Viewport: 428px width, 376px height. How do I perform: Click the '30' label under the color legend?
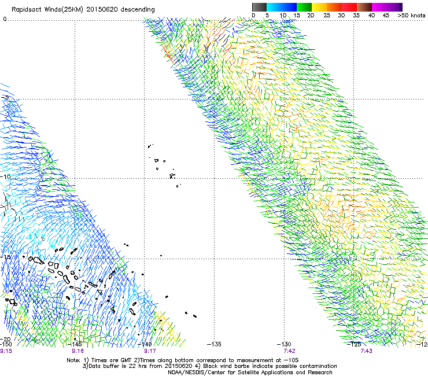pyautogui.click(x=341, y=16)
